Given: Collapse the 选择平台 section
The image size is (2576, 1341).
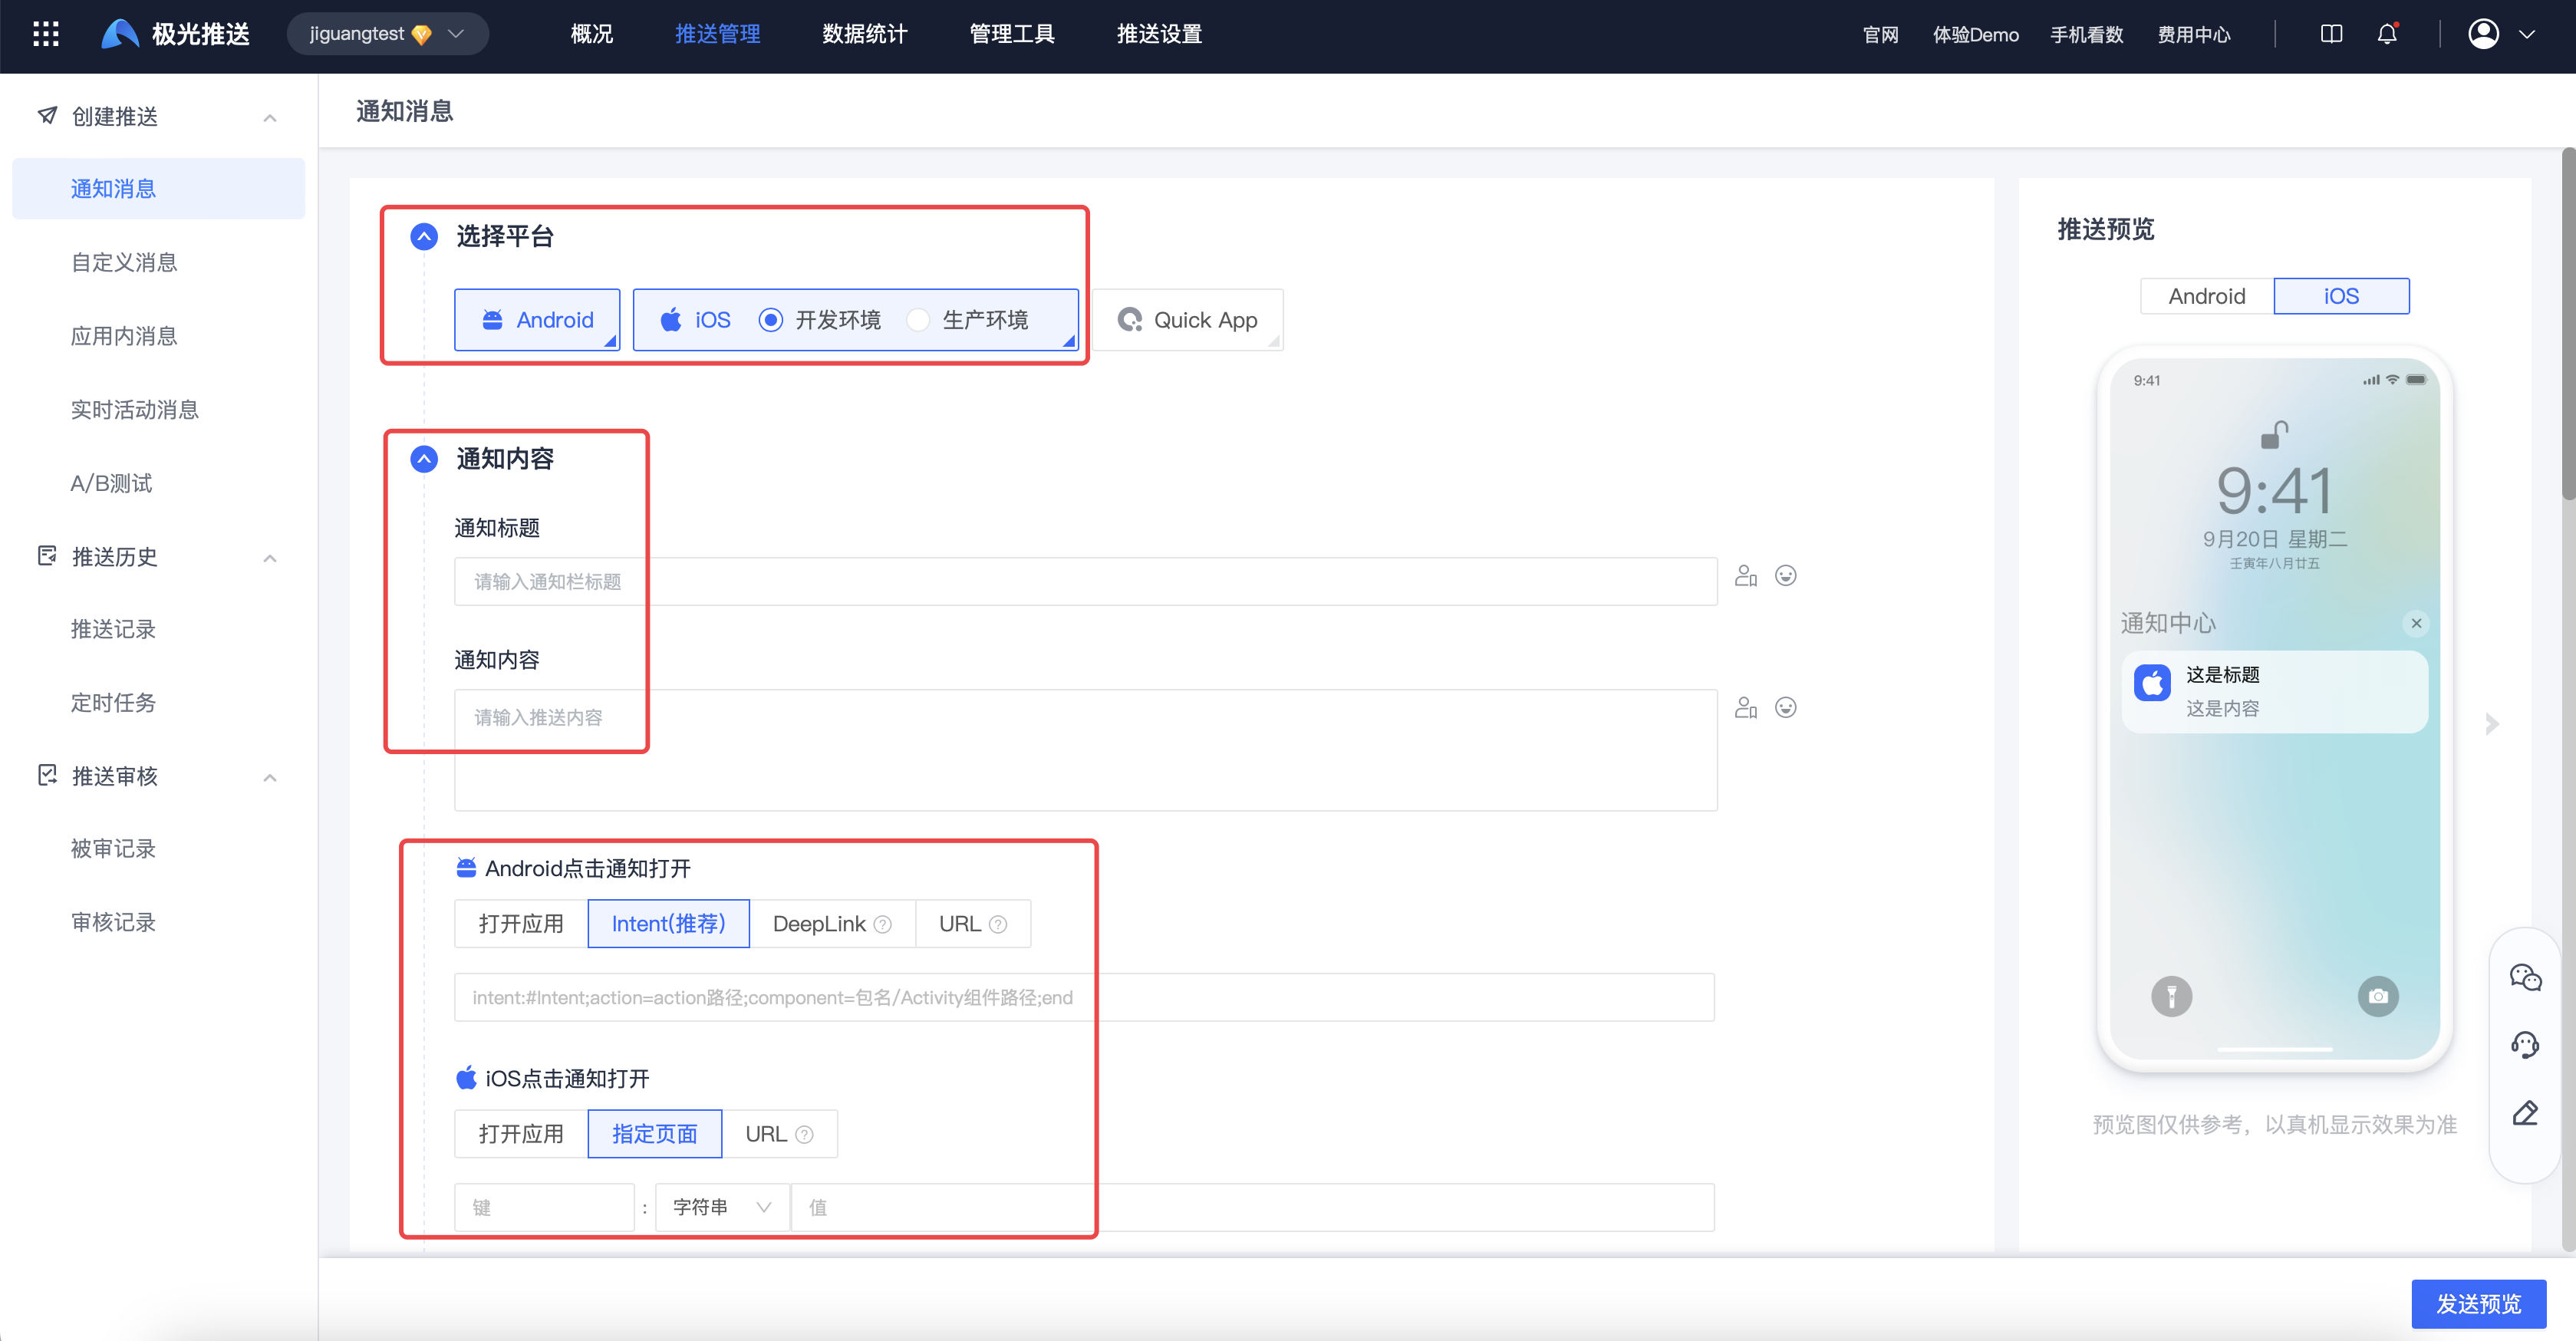Looking at the screenshot, I should tap(424, 236).
